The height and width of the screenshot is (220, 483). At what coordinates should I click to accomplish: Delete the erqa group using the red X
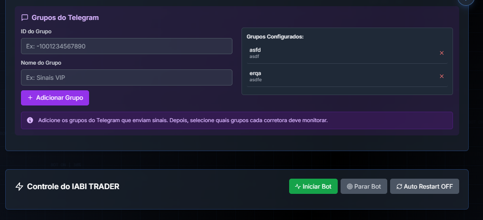pyautogui.click(x=442, y=76)
